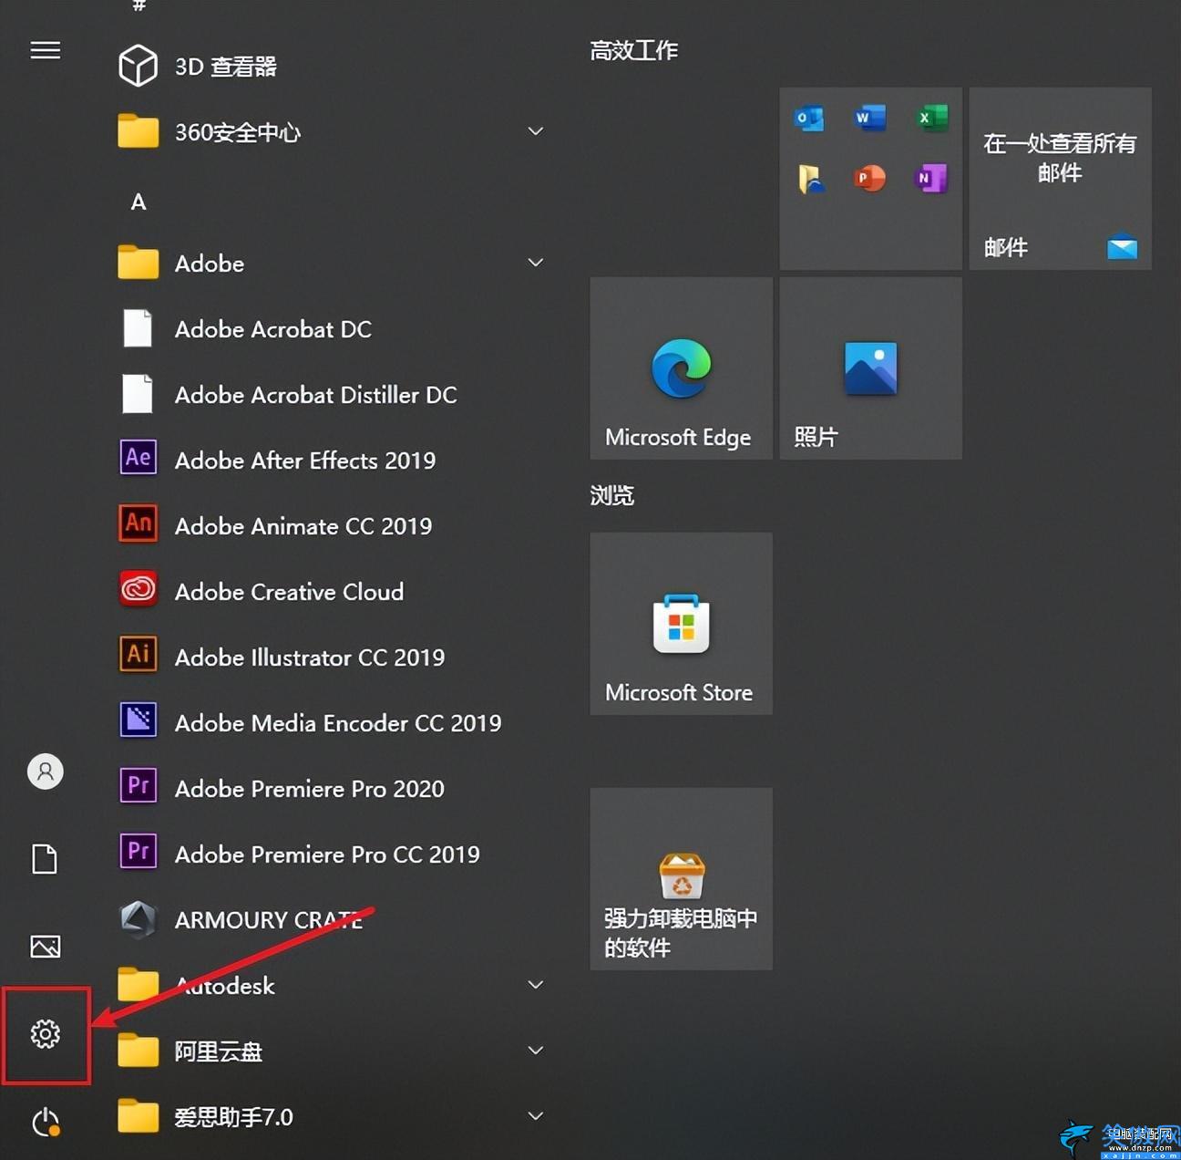Screen dimensions: 1181x1160
Task: Open the Microsoft Edge tile
Action: pos(682,368)
